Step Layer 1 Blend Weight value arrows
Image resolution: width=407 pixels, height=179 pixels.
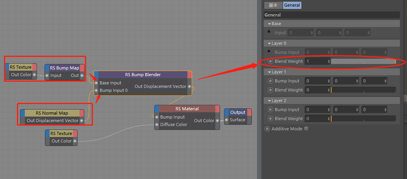pos(329,90)
